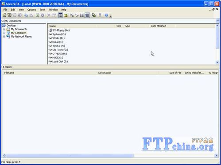Click the Quick Connect toolbar icon
221x165 pixels.
coord(9,15)
